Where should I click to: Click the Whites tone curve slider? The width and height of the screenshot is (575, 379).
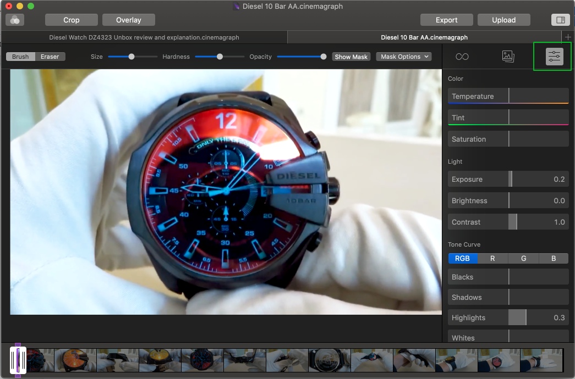[x=508, y=337]
